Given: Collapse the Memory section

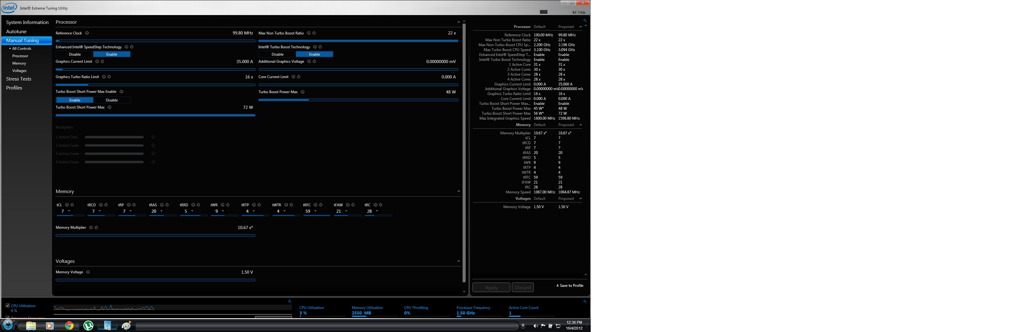Looking at the screenshot, I should (459, 192).
